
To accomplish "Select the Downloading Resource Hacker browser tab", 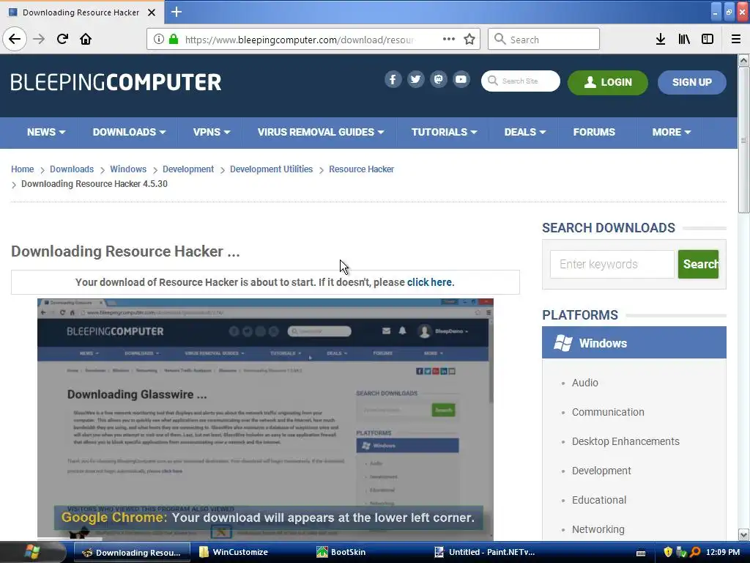I will coord(81,12).
